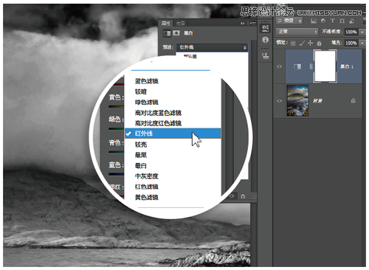Select adjustment icon thumbnail of 黑白 1 layer

click(297, 66)
